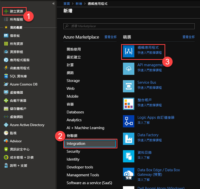Select the Data Box Edge tile icon
The image size is (200, 189).
click(129, 174)
